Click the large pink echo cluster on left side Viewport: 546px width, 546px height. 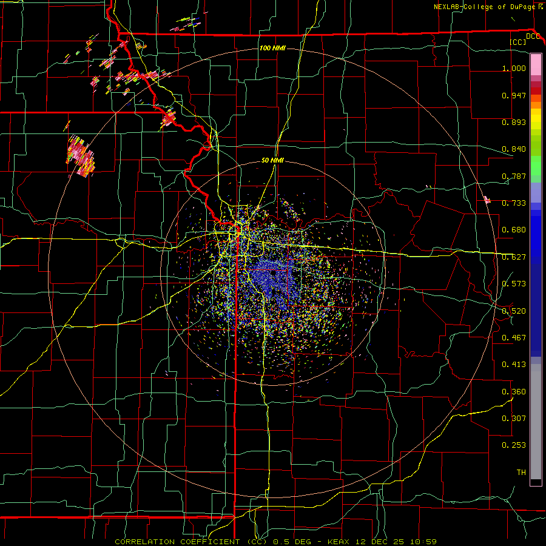(81, 156)
